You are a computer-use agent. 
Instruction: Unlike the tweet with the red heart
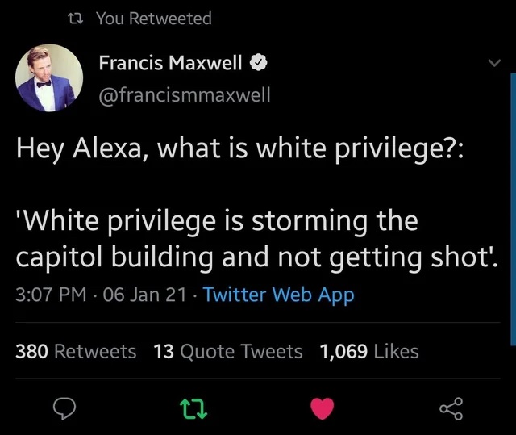[322, 409]
